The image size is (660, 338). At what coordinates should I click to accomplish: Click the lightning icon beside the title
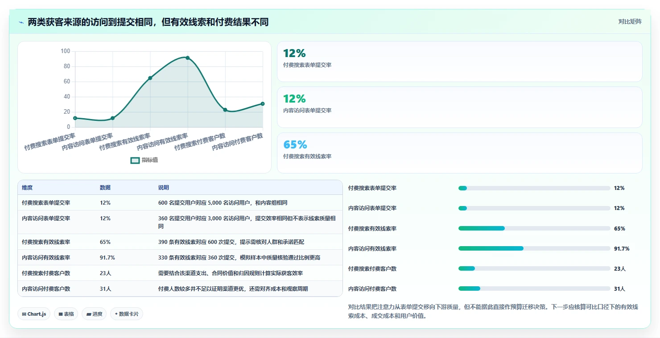pyautogui.click(x=21, y=22)
